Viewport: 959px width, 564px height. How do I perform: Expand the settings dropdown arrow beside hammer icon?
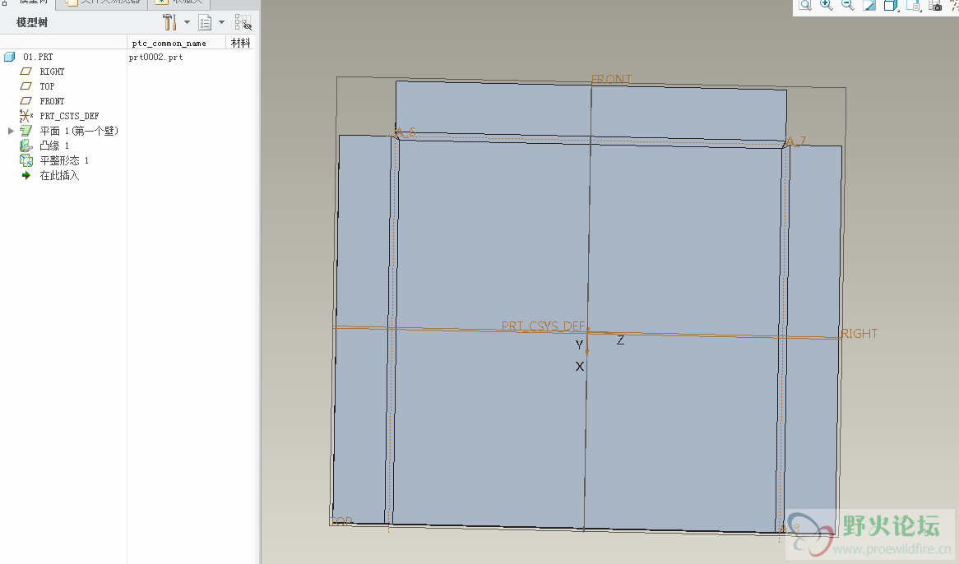coord(188,22)
